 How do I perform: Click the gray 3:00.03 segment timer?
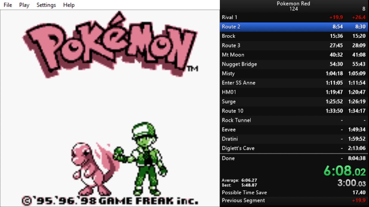[x=351, y=183]
